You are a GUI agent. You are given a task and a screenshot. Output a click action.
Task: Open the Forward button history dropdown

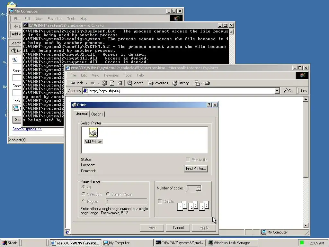coord(98,83)
